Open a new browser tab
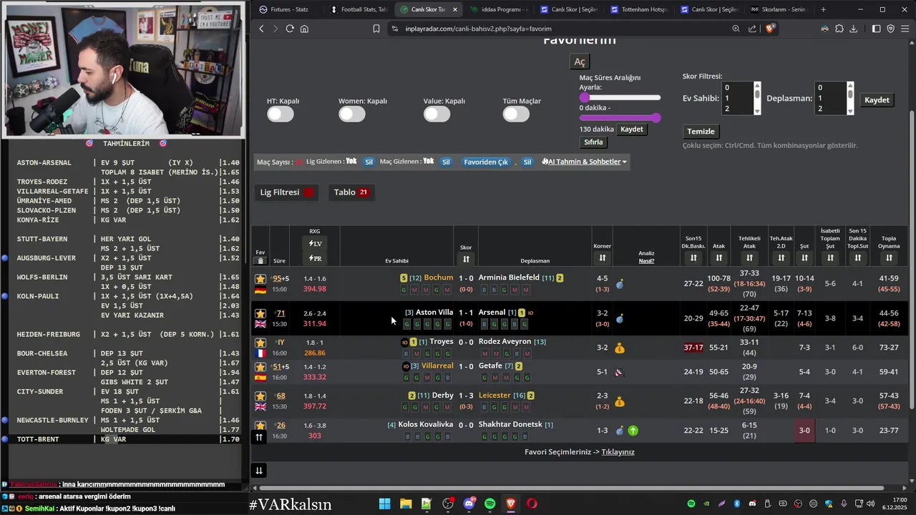916x515 pixels. [x=823, y=9]
